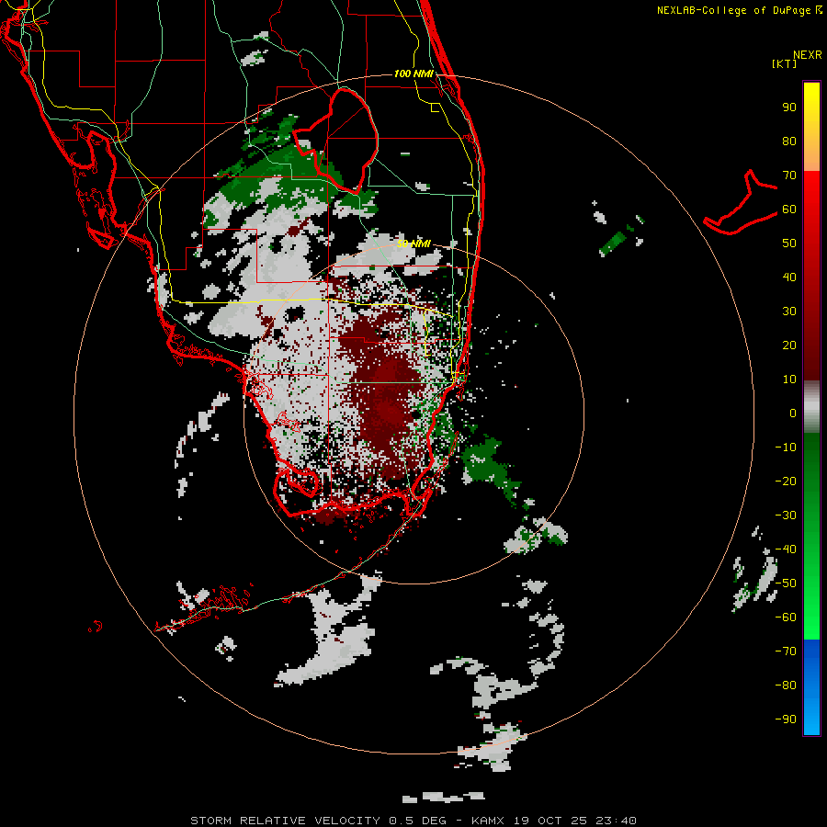Click the 80 value on velocity scale
The image size is (827, 827).
[789, 142]
